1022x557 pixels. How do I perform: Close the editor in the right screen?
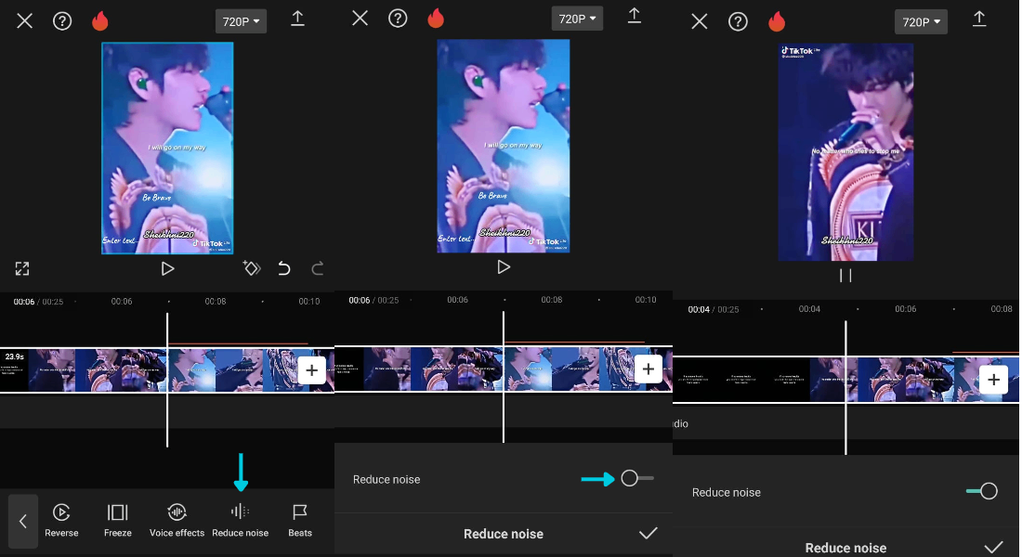(x=700, y=22)
